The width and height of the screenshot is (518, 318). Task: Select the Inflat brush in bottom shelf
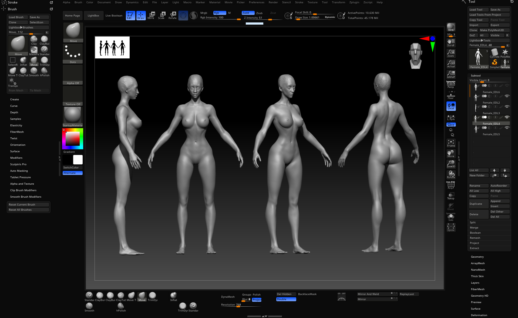[174, 296]
